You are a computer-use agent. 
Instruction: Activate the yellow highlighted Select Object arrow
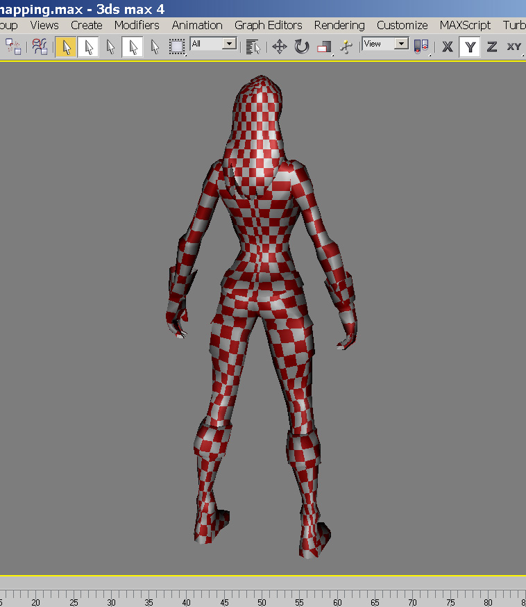pos(66,47)
